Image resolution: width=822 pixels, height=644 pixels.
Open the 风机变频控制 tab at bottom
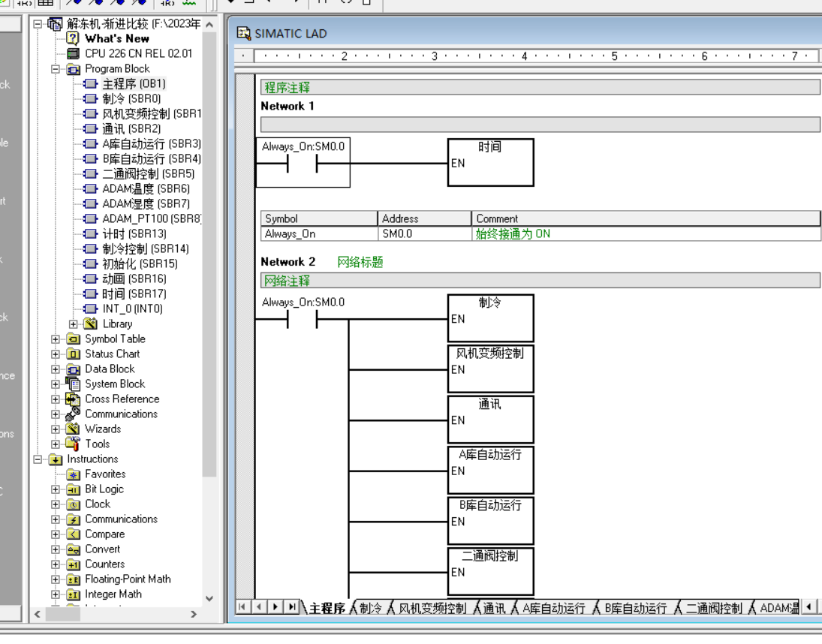point(432,608)
